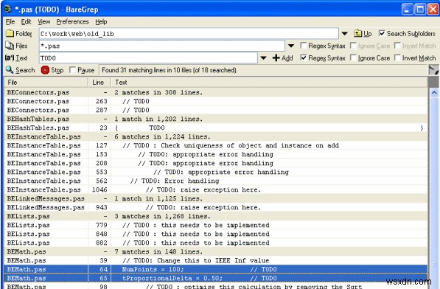
Task: Select BEConnectors.pas line 263 row
Action: point(216,101)
